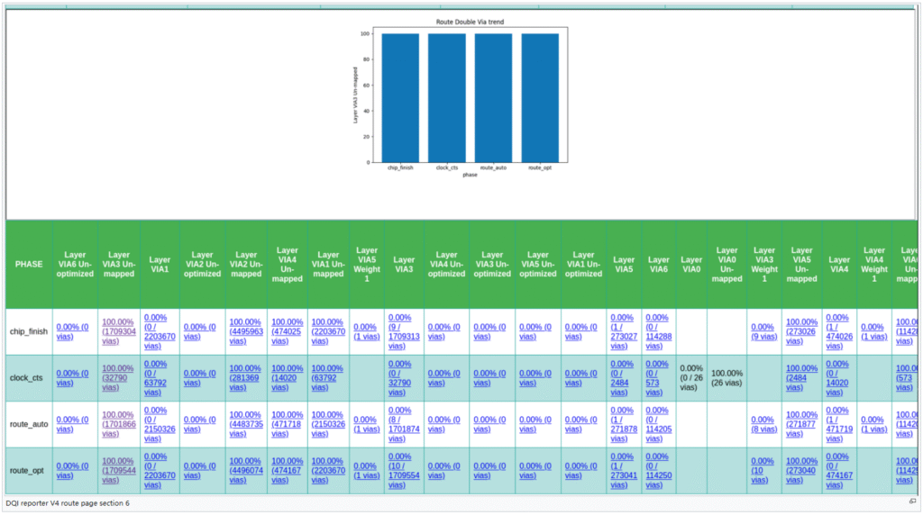This screenshot has height=515, width=923.
Task: Open the 32790 vias VIA3 Un-mapped link
Action: 118,378
